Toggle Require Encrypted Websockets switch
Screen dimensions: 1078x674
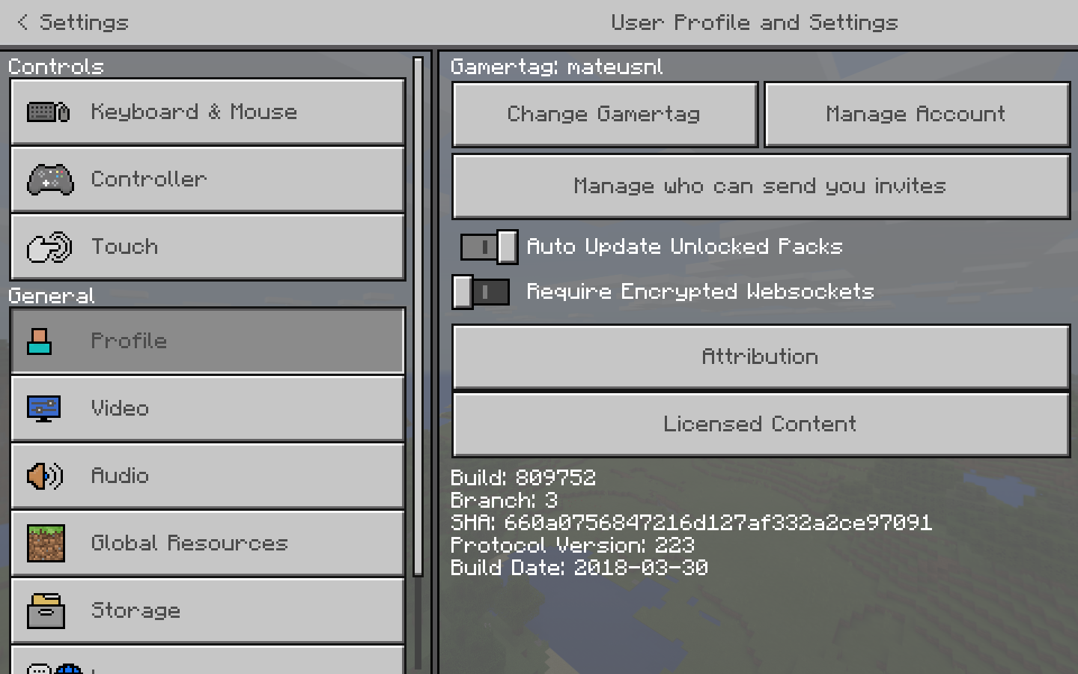[481, 292]
